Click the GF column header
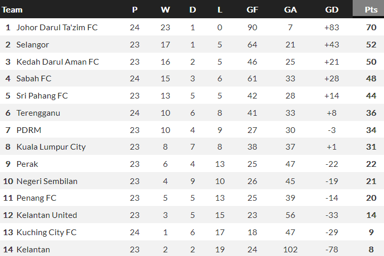The height and width of the screenshot is (256, 384). (252, 9)
